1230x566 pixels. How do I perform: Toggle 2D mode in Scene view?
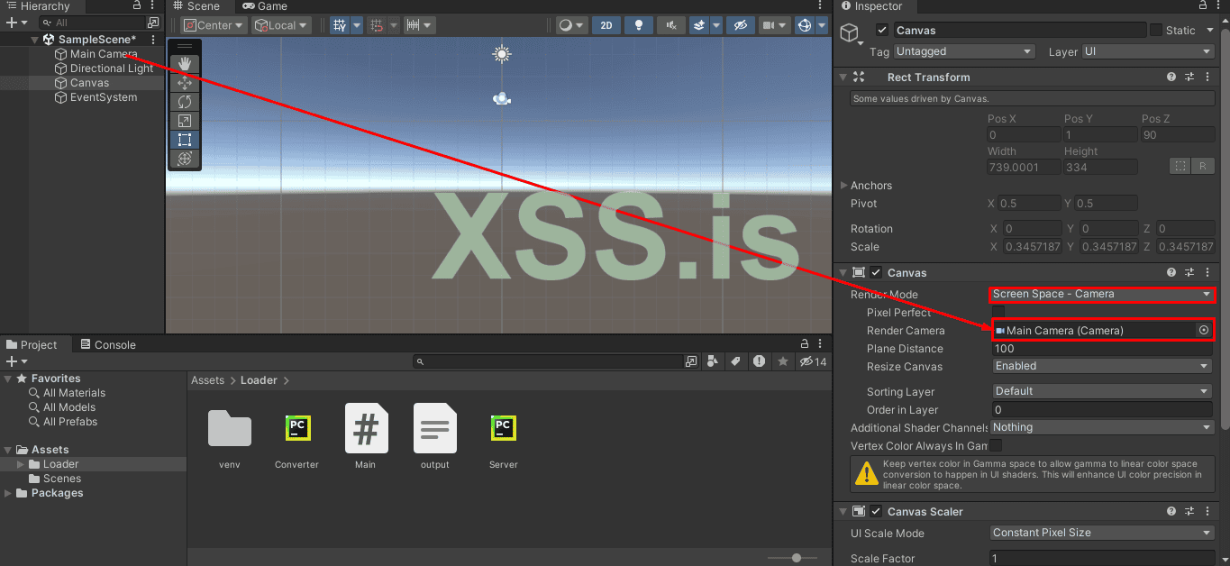(606, 25)
